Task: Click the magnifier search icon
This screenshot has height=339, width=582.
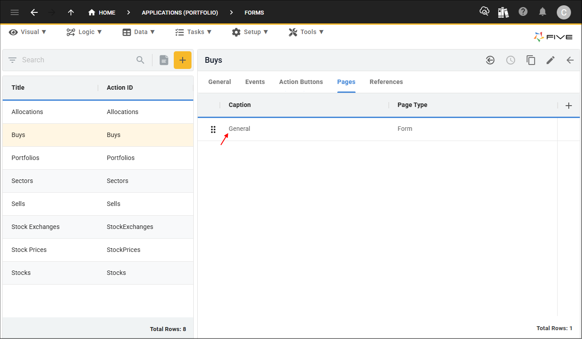Action: pyautogui.click(x=141, y=60)
